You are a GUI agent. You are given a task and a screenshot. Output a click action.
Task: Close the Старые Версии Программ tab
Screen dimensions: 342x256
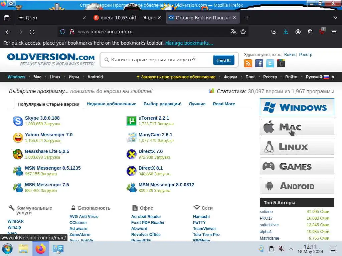tap(234, 18)
